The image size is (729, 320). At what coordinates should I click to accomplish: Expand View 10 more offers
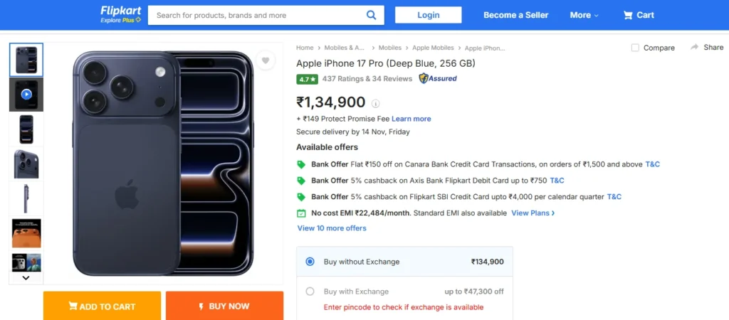click(x=332, y=228)
